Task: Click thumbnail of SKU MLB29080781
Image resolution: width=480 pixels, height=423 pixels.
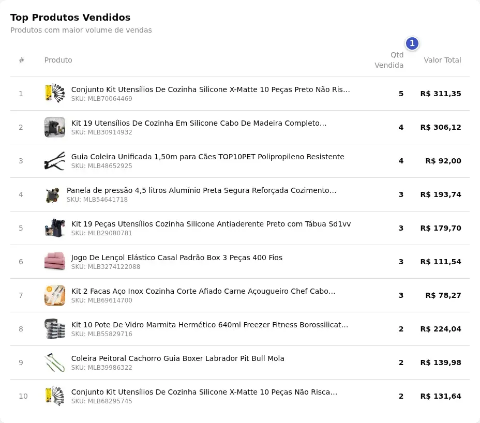Action: coord(55,228)
